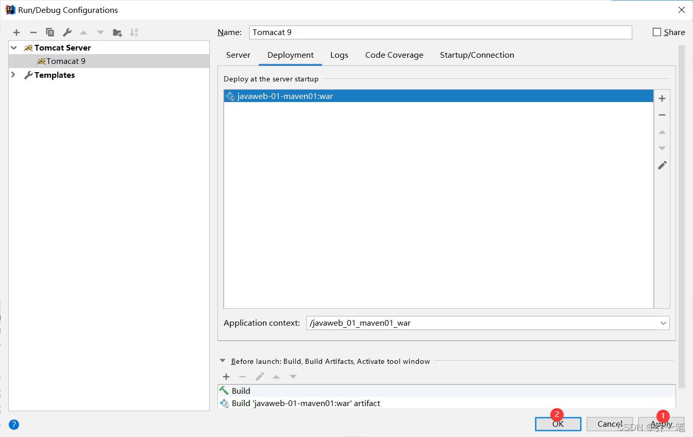The height and width of the screenshot is (437, 693).
Task: Add deployment artifact plus icon
Action: coord(662,98)
